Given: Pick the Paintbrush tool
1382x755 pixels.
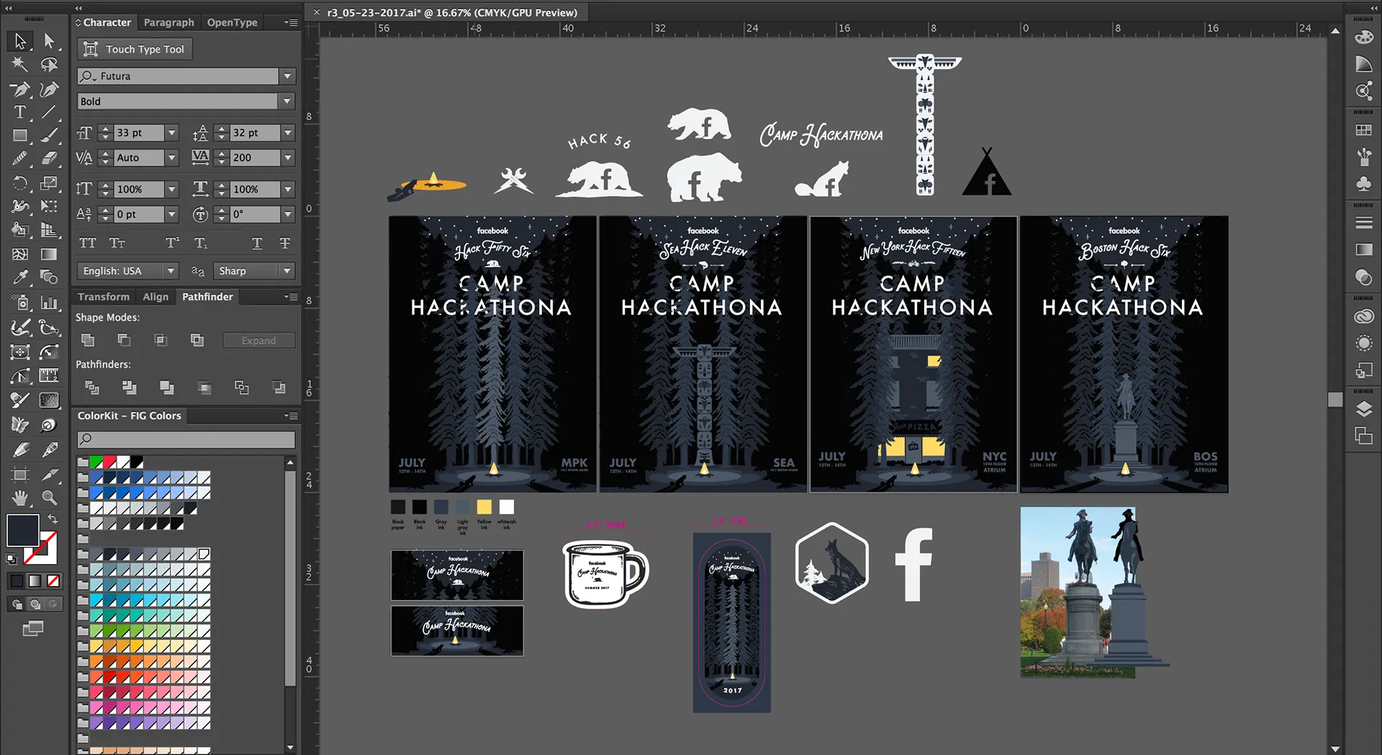Looking at the screenshot, I should click(49, 135).
